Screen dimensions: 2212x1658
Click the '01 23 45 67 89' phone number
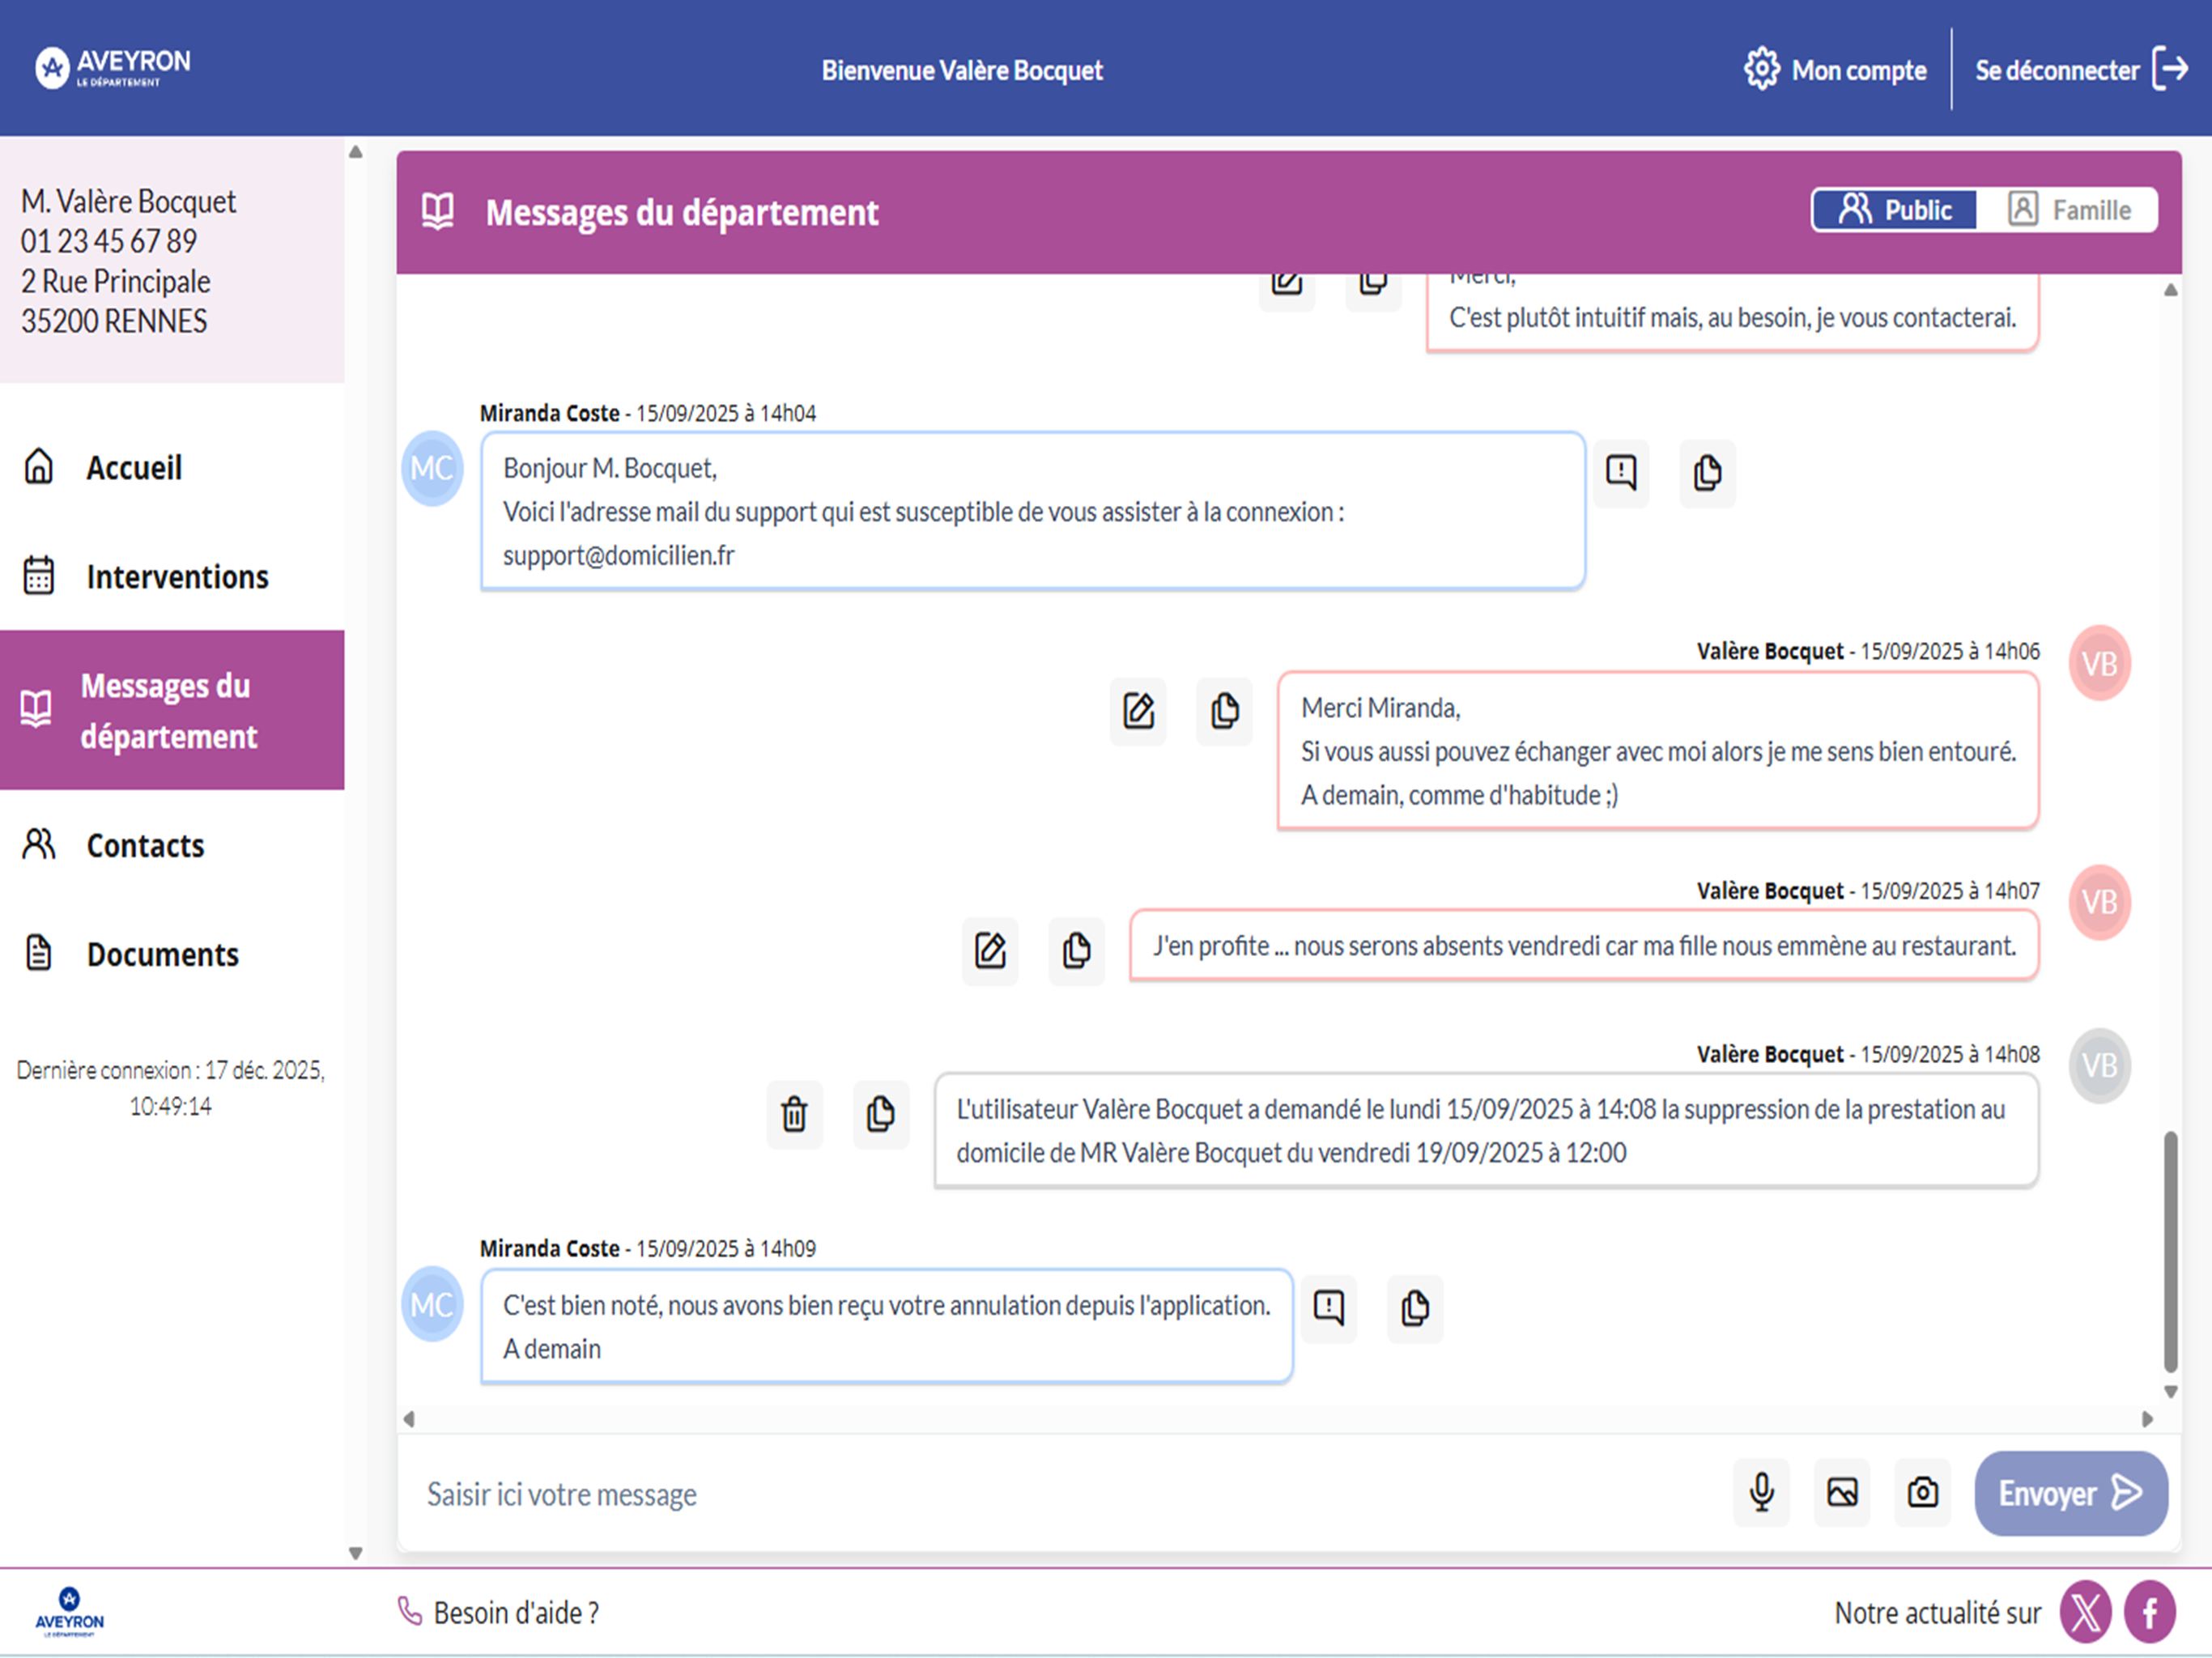coord(109,241)
